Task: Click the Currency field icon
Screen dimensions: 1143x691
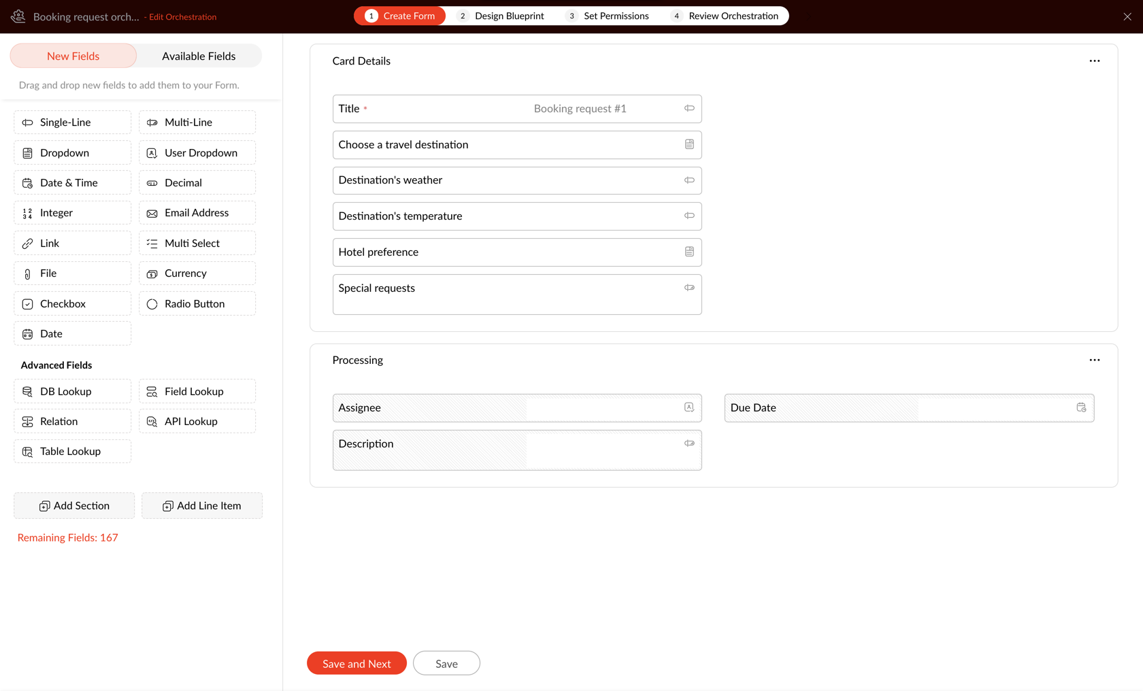Action: click(152, 273)
